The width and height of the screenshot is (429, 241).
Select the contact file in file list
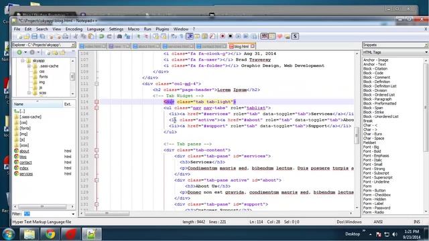[x=25, y=163]
